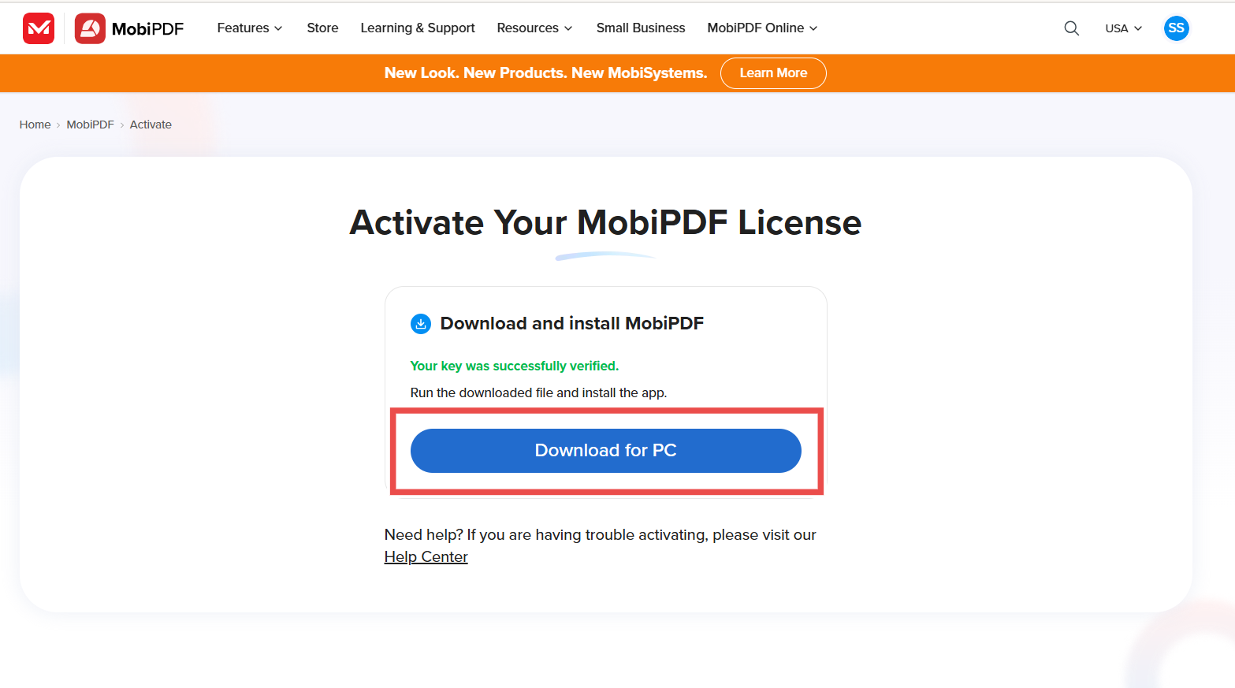This screenshot has height=688, width=1235.
Task: Open the Small Business menu item
Action: tap(641, 28)
